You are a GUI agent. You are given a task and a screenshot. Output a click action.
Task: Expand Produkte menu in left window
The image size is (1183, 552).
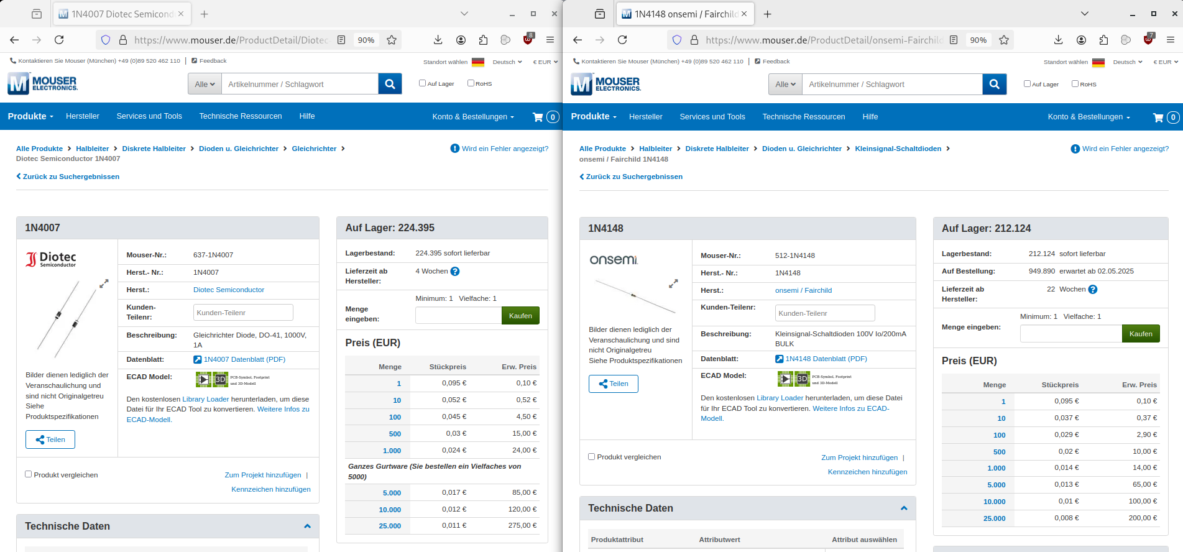coord(30,116)
